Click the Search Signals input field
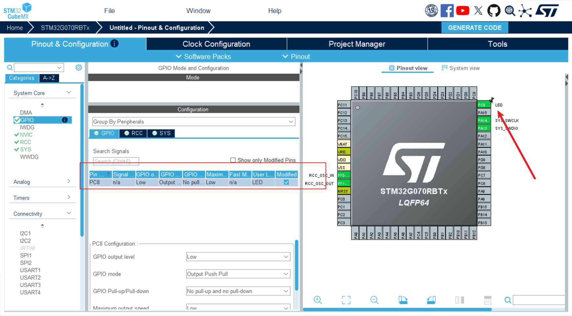Viewport: 572px width, 316px height. click(x=116, y=161)
